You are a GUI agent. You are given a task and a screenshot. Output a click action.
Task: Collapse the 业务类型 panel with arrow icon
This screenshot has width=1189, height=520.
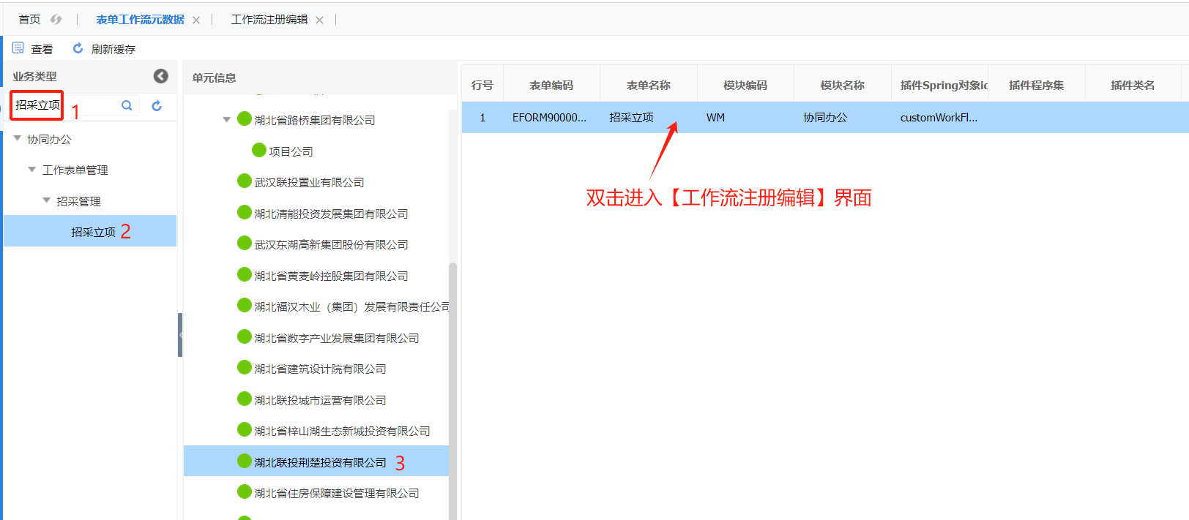click(161, 76)
